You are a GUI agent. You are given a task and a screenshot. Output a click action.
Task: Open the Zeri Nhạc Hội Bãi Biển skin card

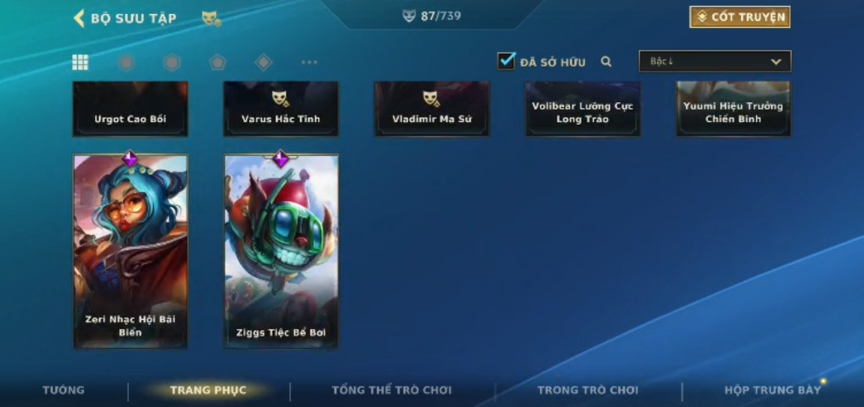pos(130,251)
